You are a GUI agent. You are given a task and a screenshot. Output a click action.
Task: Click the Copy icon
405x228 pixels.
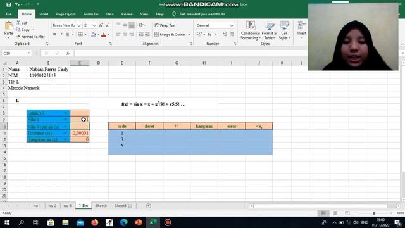pyautogui.click(x=18, y=30)
